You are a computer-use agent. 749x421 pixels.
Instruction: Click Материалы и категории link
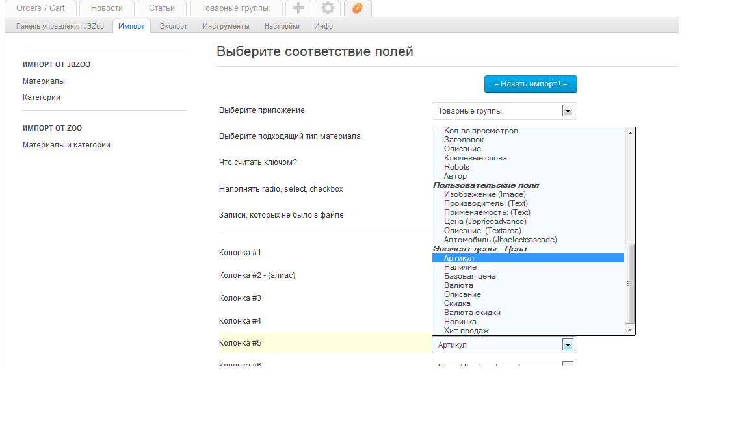point(66,145)
